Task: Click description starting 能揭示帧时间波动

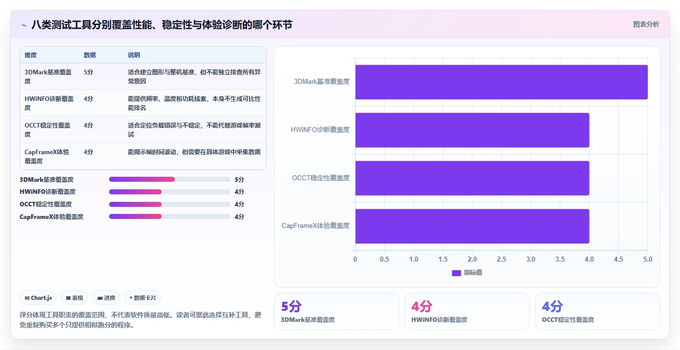Action: (194, 152)
